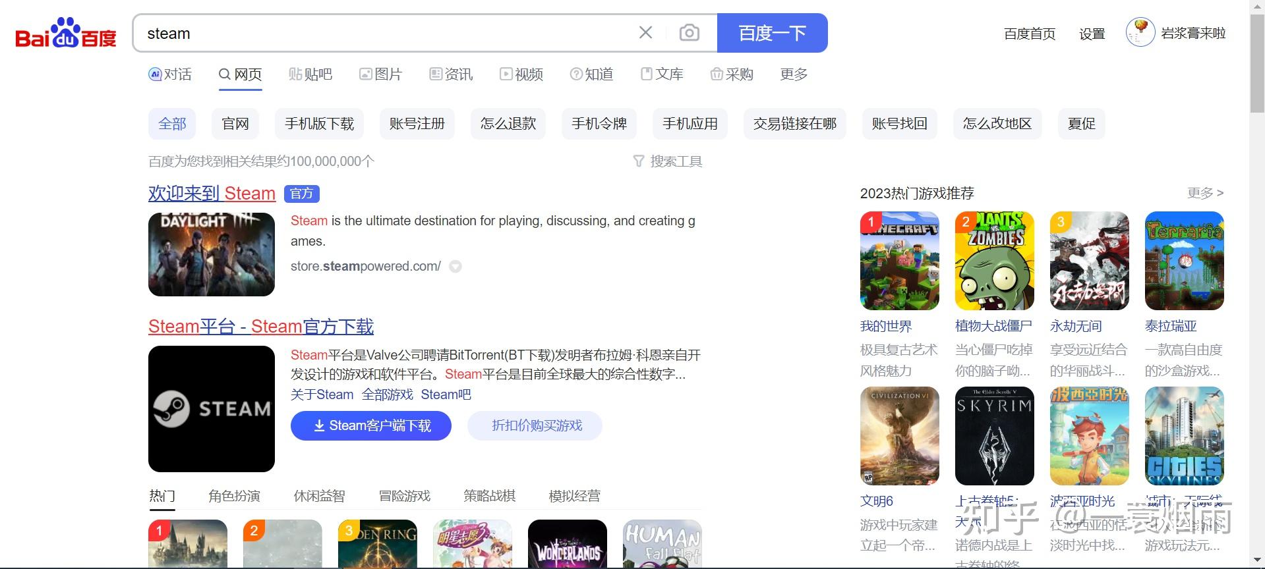Select the 全部 filter chip

[x=172, y=124]
